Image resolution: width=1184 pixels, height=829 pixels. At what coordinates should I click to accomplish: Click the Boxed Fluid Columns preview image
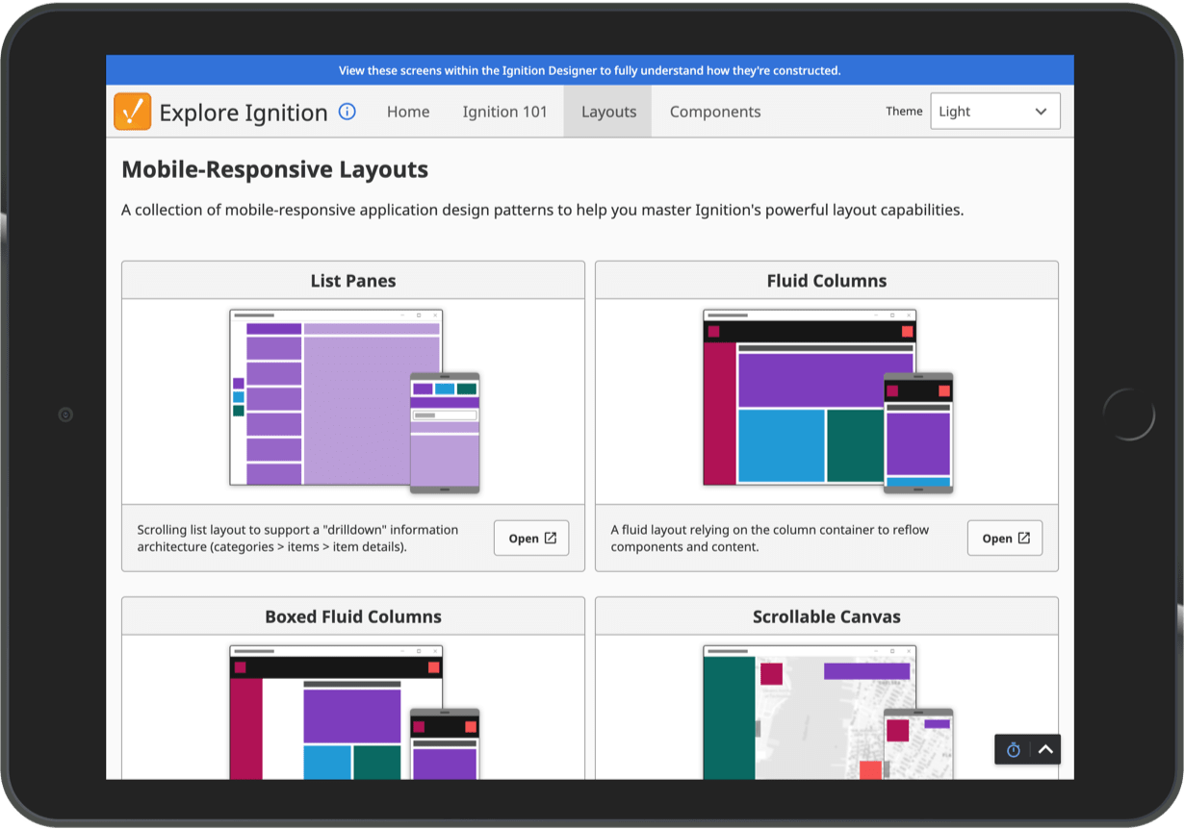353,712
